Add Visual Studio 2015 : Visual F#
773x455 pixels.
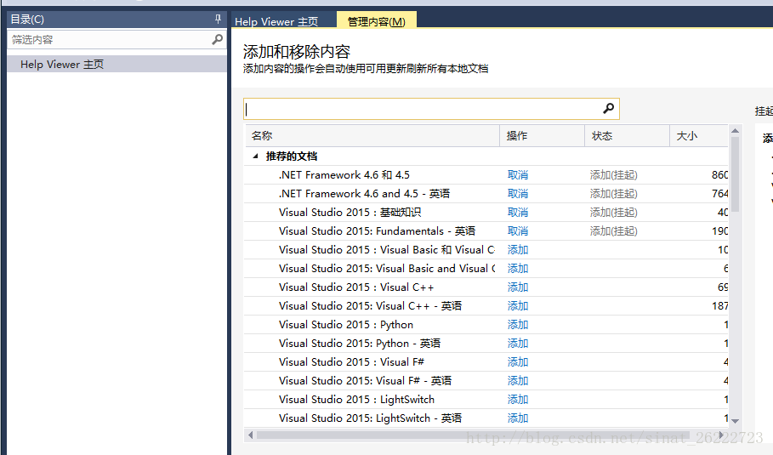coord(518,362)
